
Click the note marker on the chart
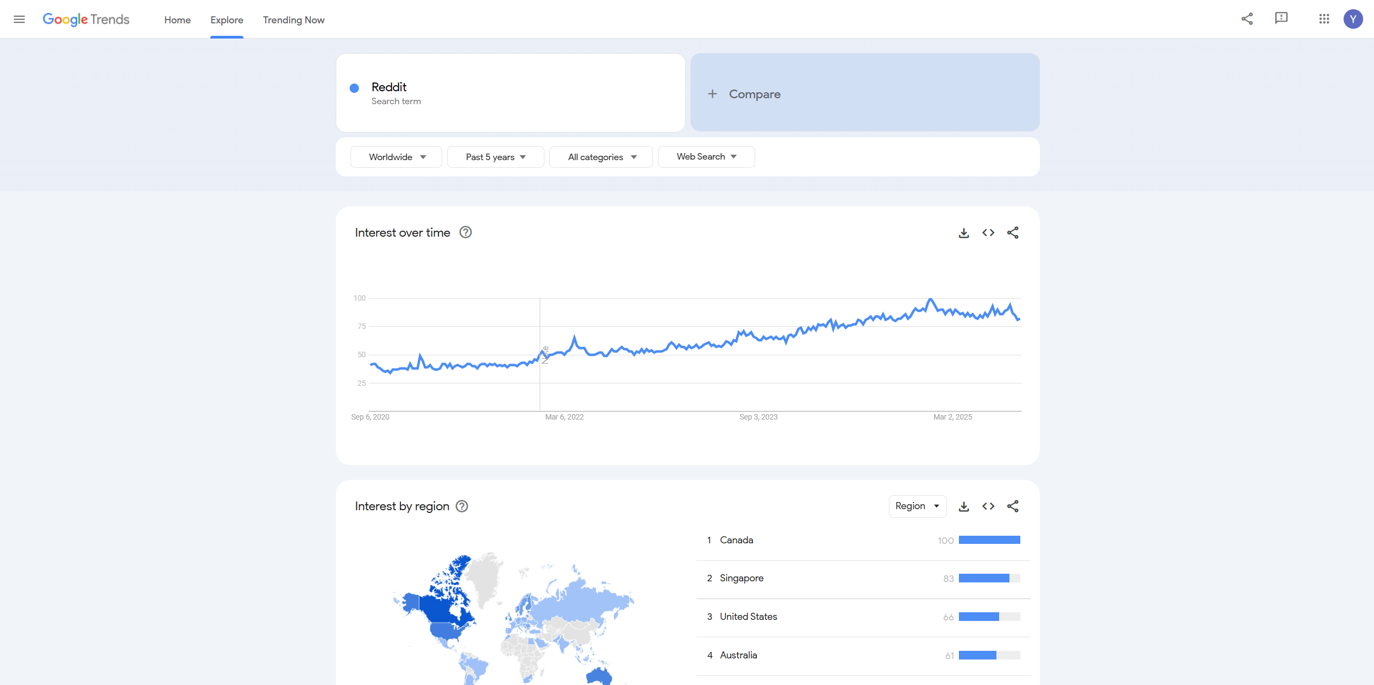click(545, 355)
